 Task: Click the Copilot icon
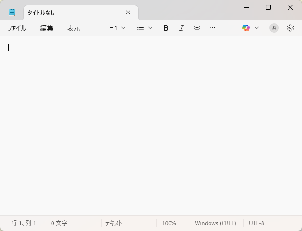click(246, 28)
